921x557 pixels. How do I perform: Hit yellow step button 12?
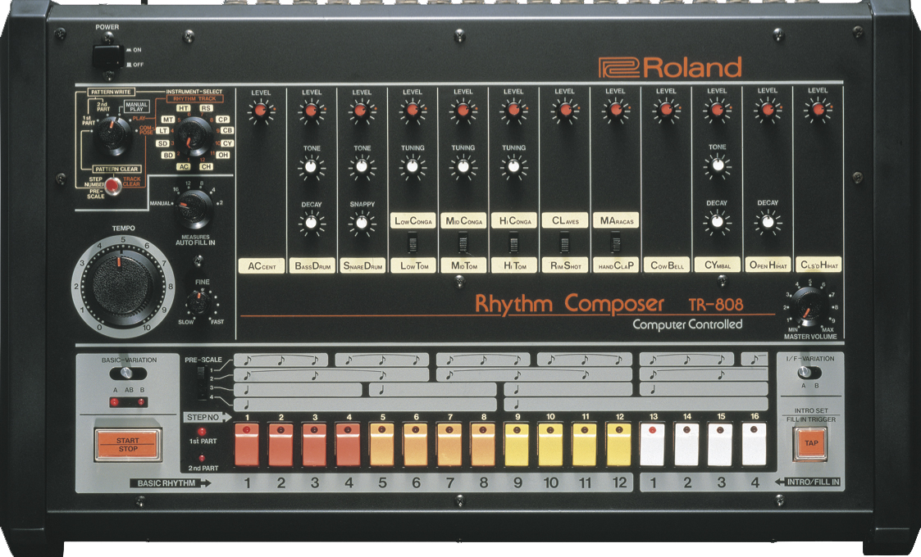click(619, 445)
